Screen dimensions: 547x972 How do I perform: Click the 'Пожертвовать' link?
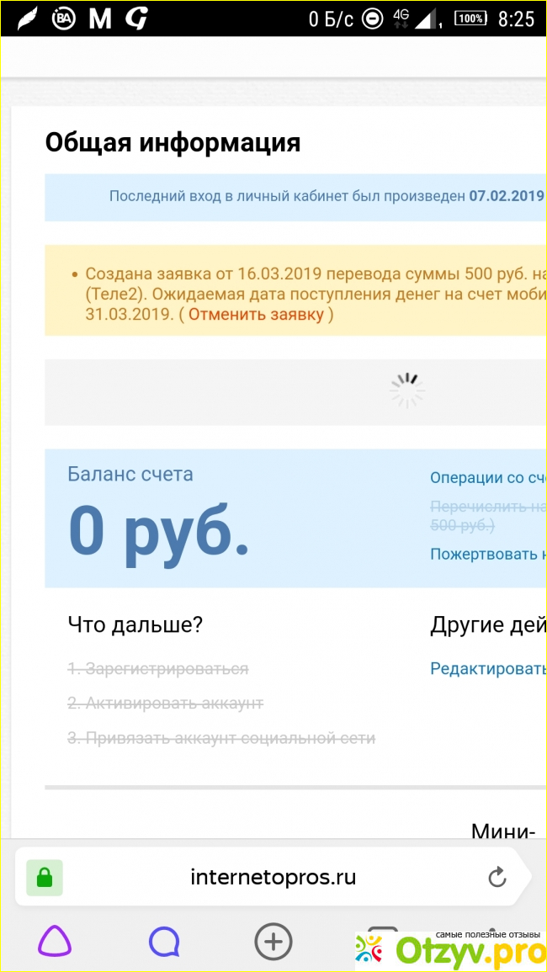(x=488, y=554)
